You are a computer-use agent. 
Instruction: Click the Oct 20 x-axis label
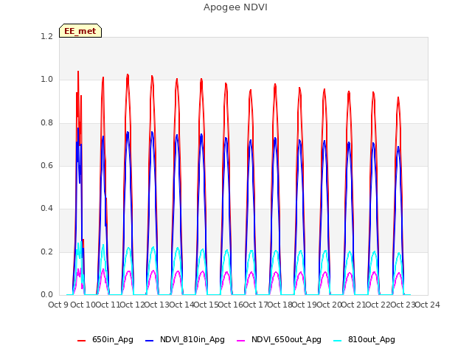[x=329, y=305]
